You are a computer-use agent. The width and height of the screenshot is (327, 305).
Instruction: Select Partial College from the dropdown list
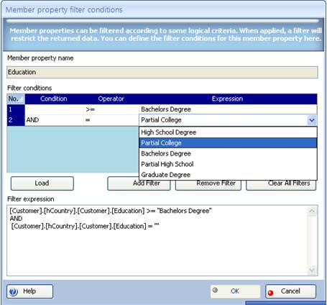(228, 143)
